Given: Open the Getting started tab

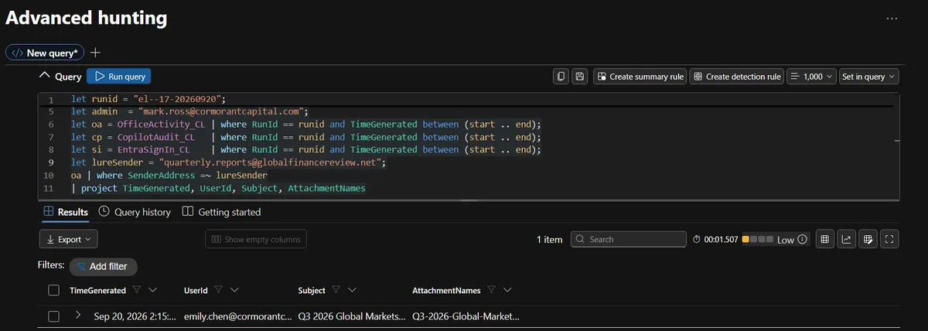Looking at the screenshot, I should pos(221,212).
